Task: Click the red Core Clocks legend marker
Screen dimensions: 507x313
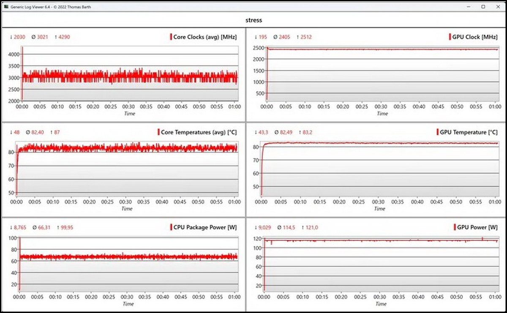Action: click(x=171, y=37)
